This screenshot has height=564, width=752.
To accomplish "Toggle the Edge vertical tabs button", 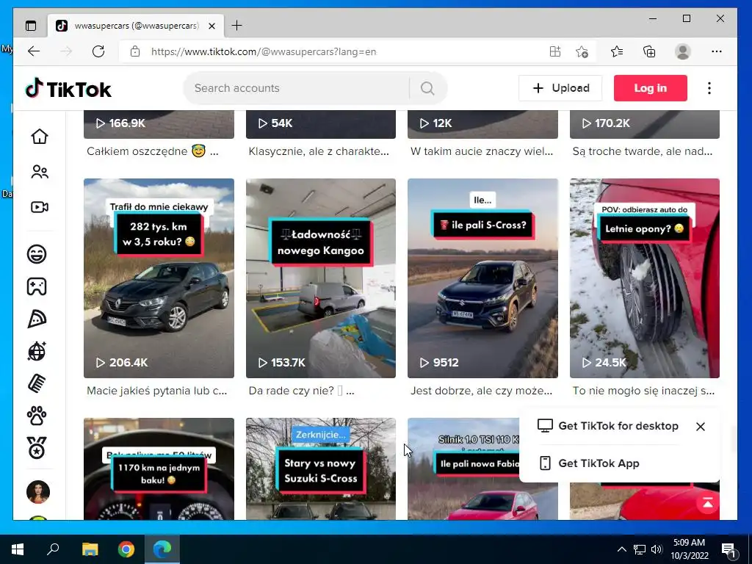I will pyautogui.click(x=31, y=26).
